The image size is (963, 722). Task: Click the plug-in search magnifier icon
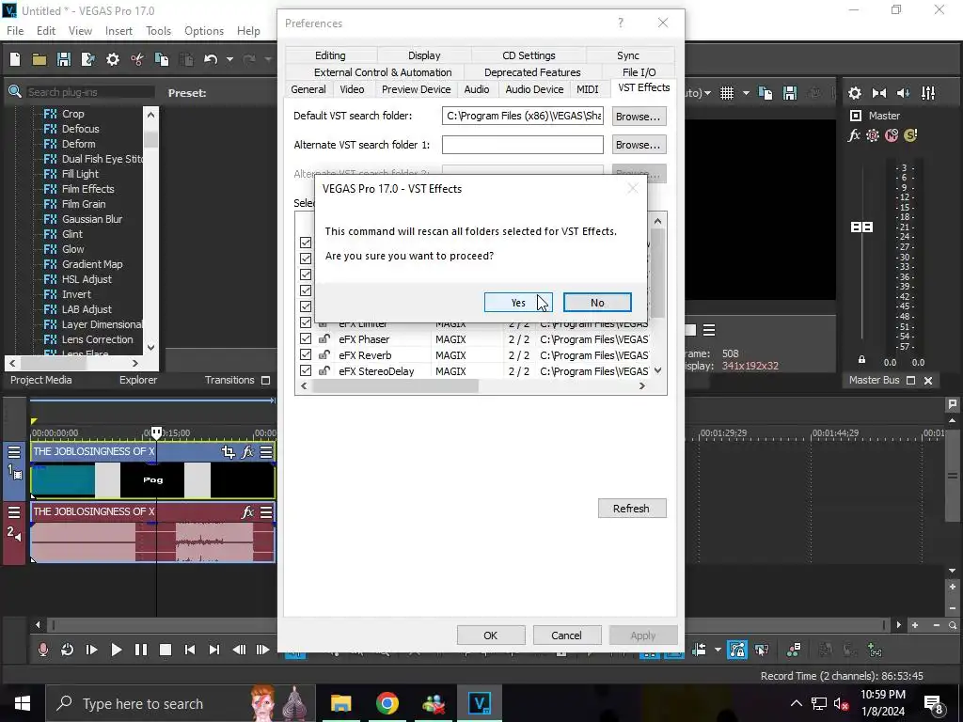(15, 92)
